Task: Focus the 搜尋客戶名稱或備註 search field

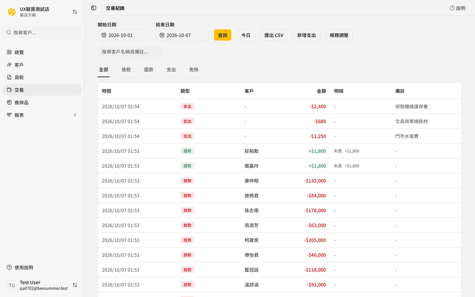Action: pyautogui.click(x=129, y=52)
